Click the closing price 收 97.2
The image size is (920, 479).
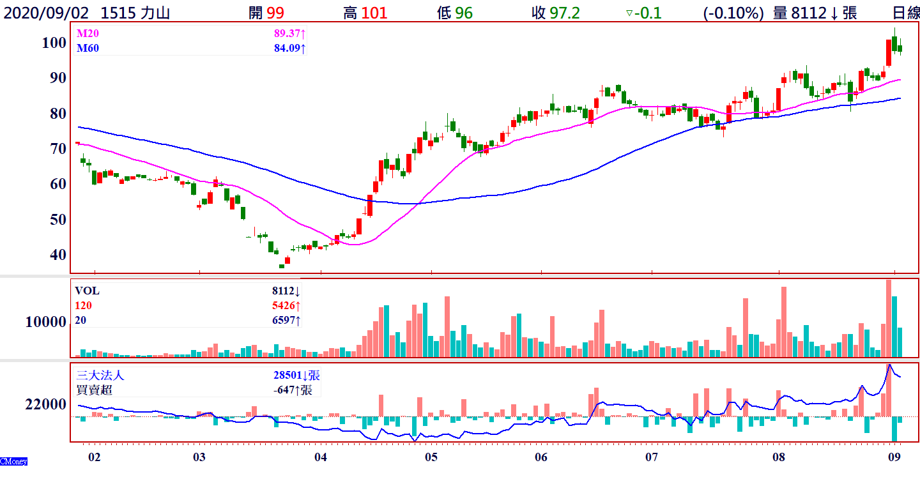555,13
